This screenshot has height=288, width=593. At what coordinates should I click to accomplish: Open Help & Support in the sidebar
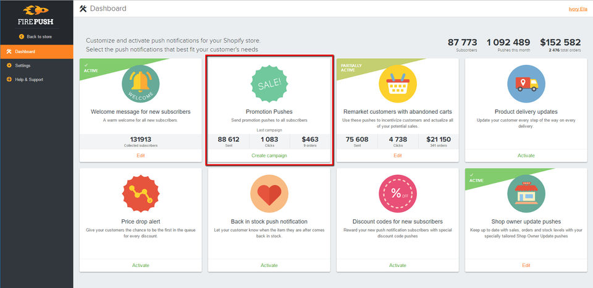(29, 79)
